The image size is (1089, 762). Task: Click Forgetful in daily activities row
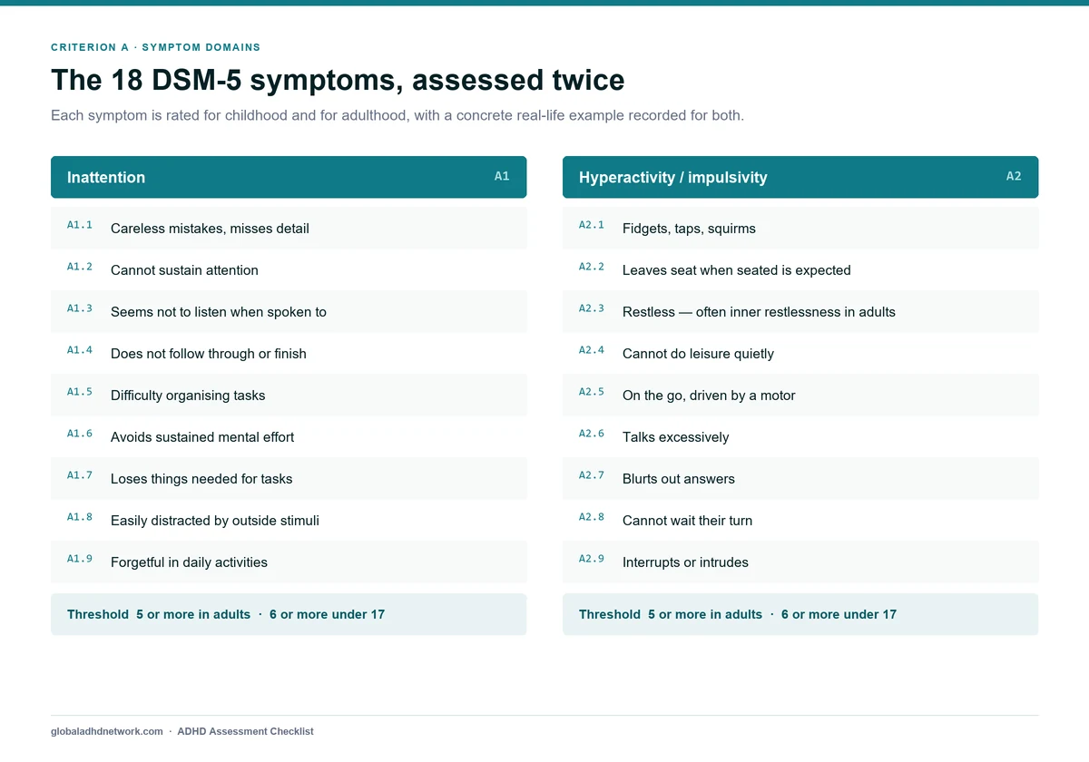(289, 562)
